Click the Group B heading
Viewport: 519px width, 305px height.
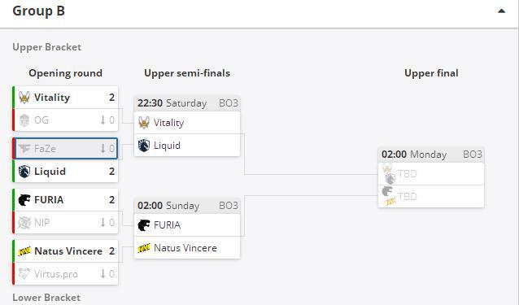pos(38,11)
